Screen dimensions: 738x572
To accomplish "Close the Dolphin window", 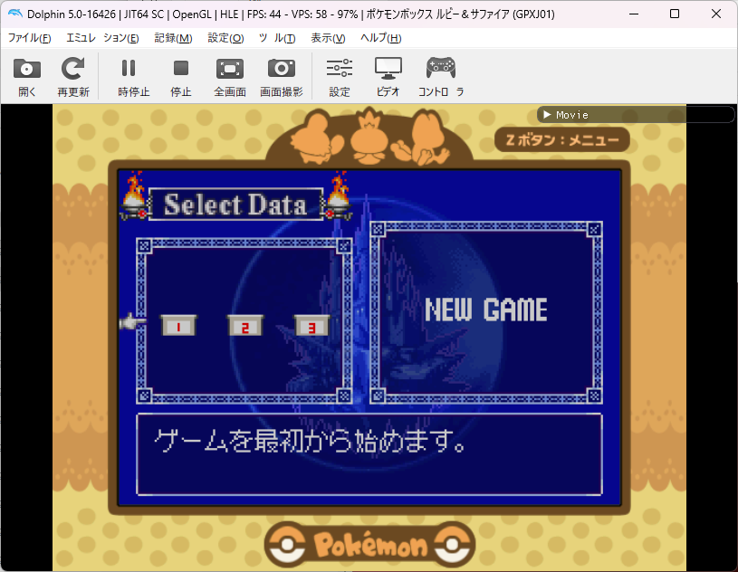I will pyautogui.click(x=716, y=14).
